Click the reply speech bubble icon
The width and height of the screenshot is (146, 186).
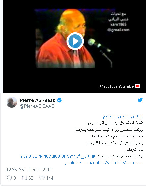(x=9, y=178)
